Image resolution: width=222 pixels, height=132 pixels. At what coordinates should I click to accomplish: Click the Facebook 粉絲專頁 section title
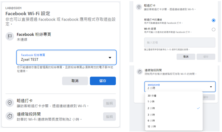[x=34, y=35]
